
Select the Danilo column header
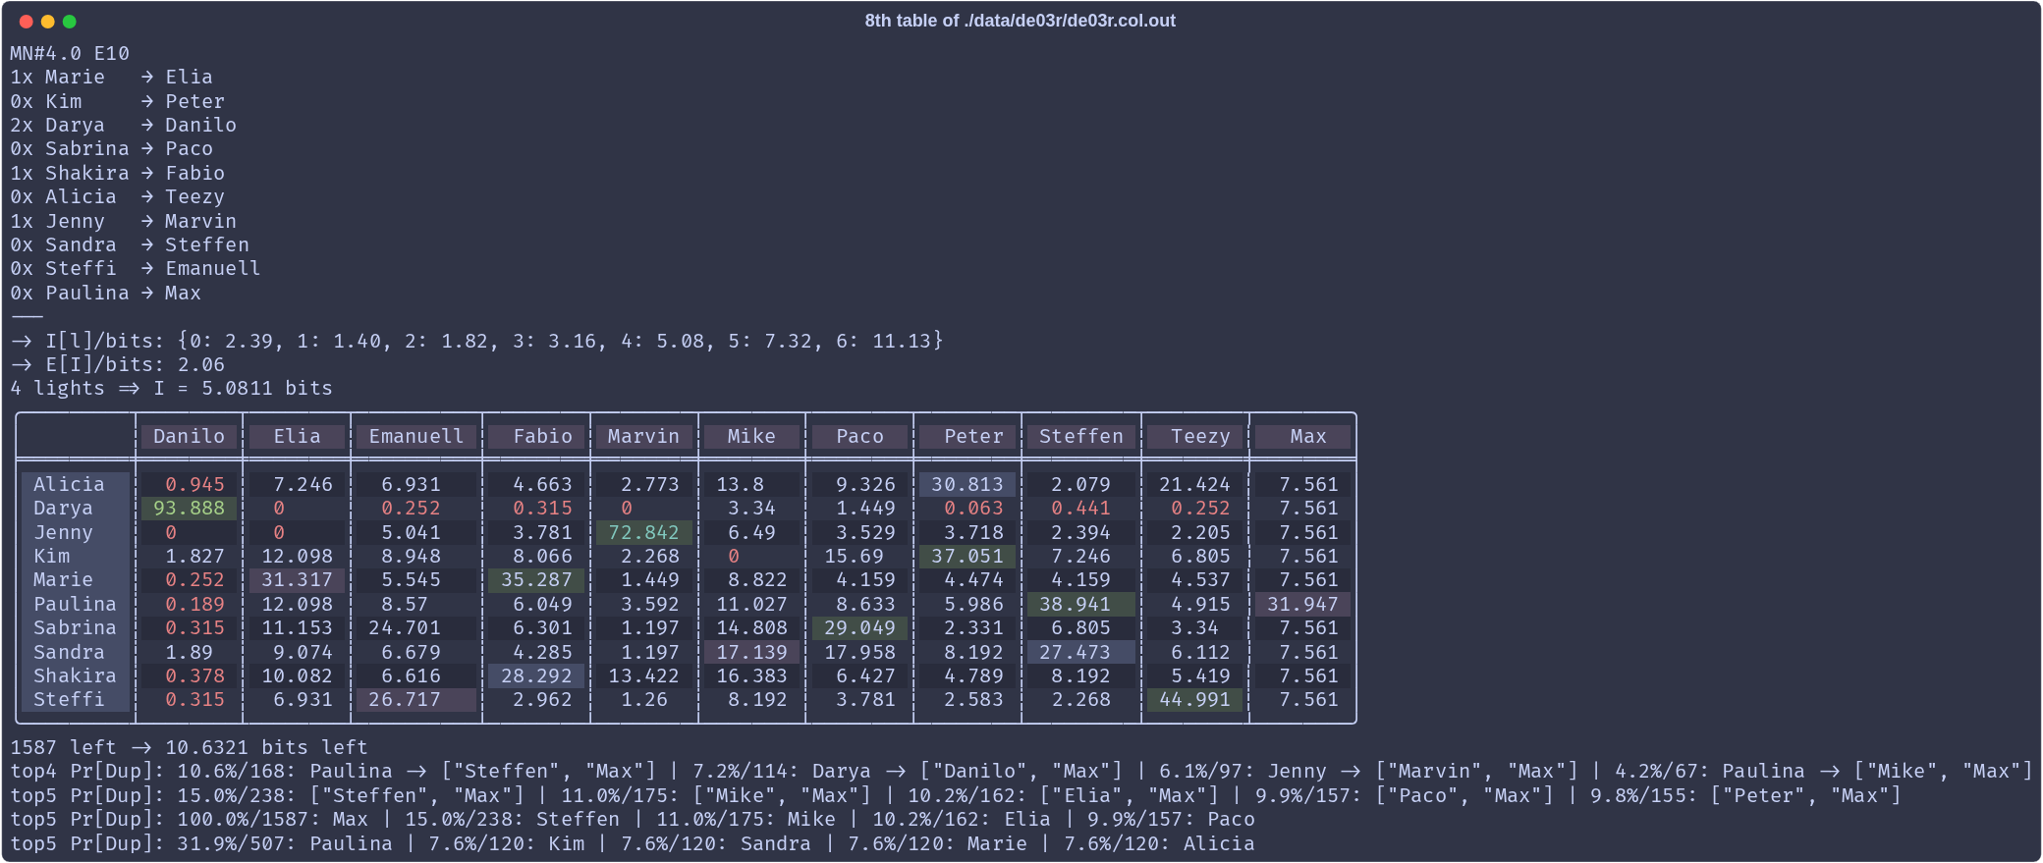tap(189, 437)
